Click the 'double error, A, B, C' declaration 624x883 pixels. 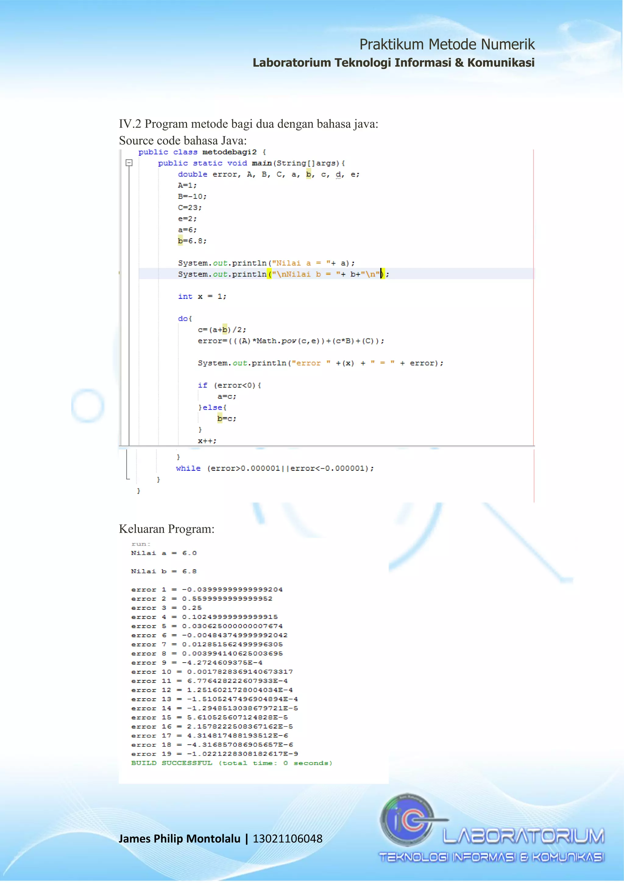click(268, 175)
